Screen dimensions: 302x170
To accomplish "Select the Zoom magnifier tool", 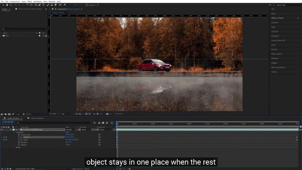I will pyautogui.click(x=11, y=5).
